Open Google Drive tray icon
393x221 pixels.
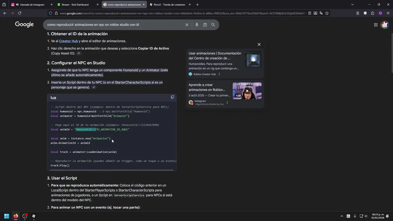[x=348, y=216]
